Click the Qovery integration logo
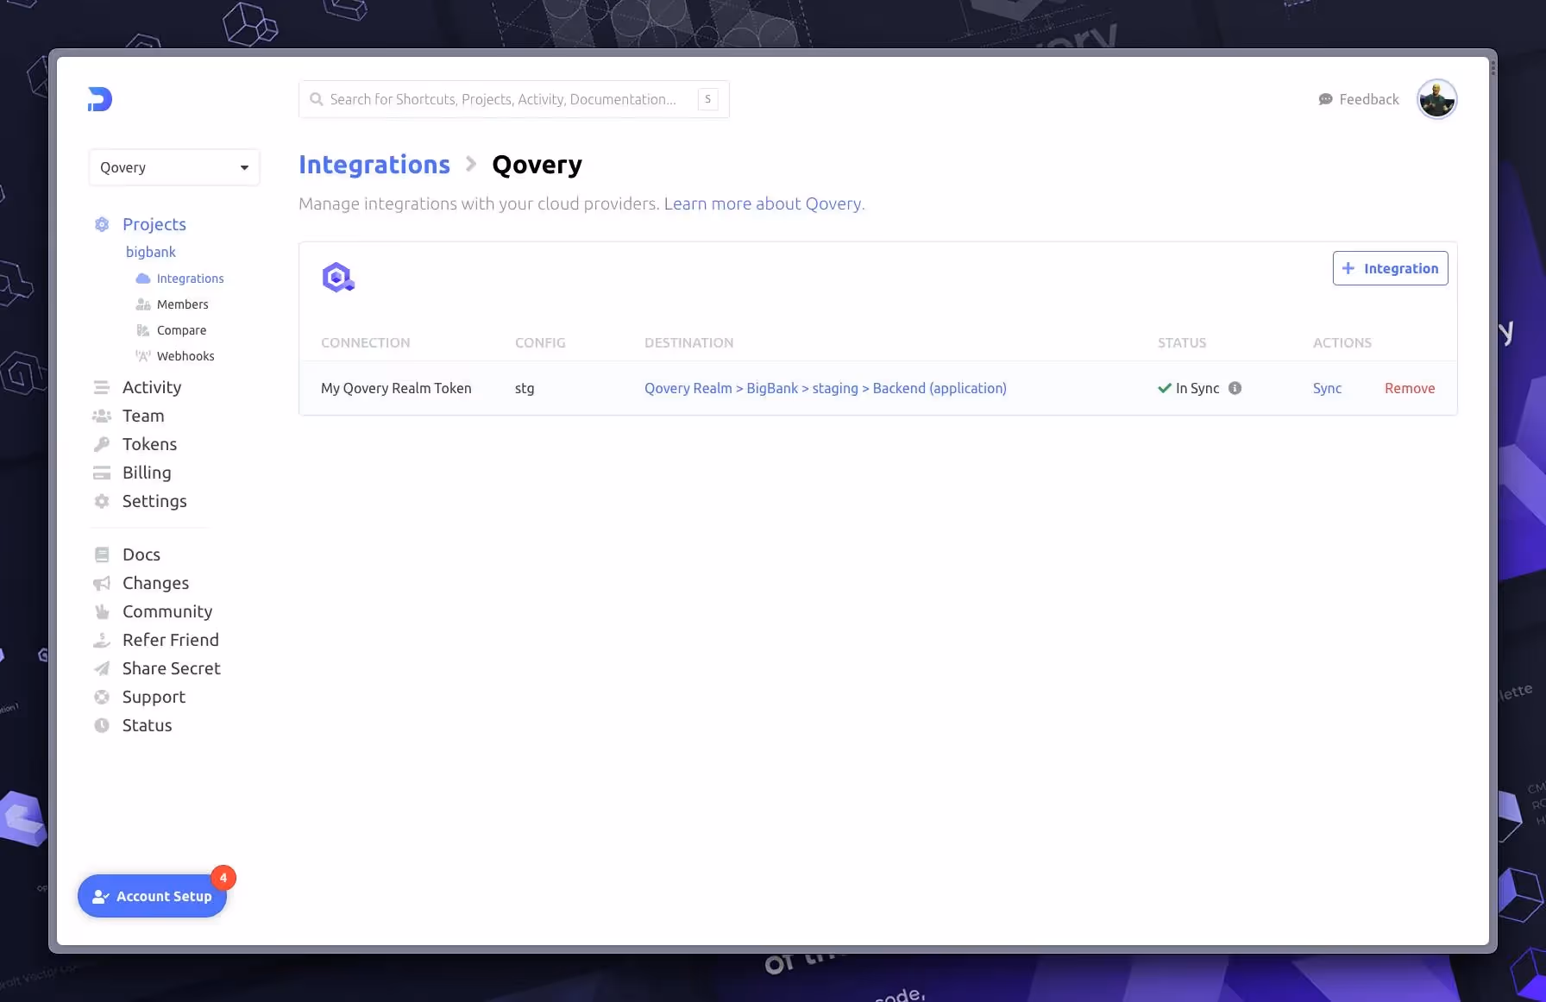The height and width of the screenshot is (1002, 1546). click(338, 278)
